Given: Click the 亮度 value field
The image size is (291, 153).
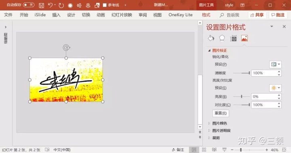Looking at the screenshot, I should click(x=264, y=97).
